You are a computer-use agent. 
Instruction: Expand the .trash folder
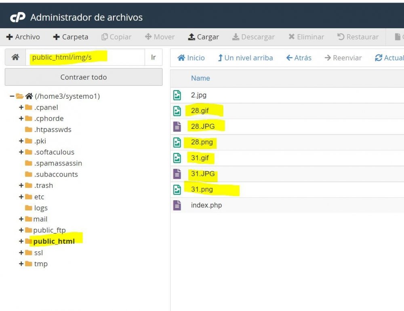[x=21, y=185]
